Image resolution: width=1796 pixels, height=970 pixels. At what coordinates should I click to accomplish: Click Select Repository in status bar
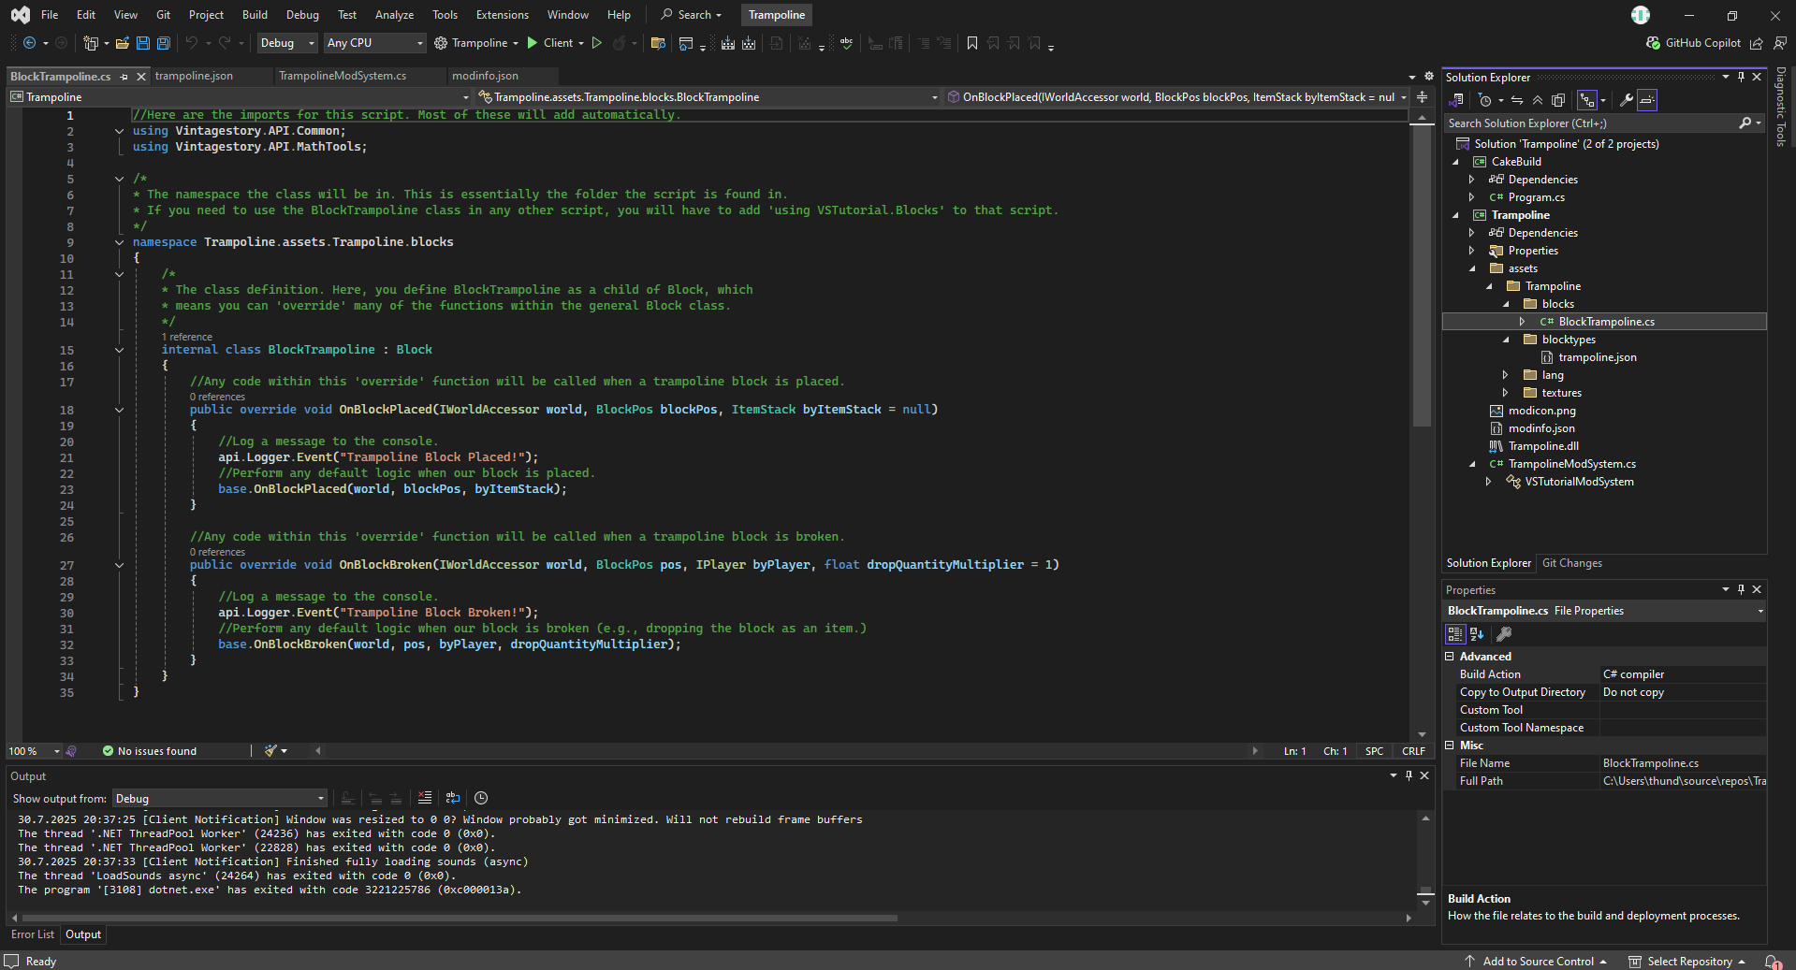coord(1688,962)
